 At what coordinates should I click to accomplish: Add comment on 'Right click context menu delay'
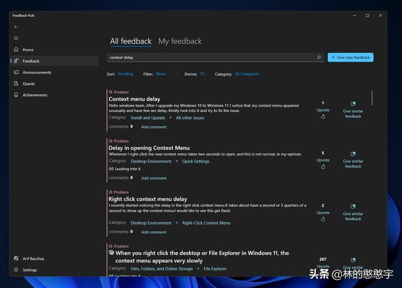(x=154, y=232)
